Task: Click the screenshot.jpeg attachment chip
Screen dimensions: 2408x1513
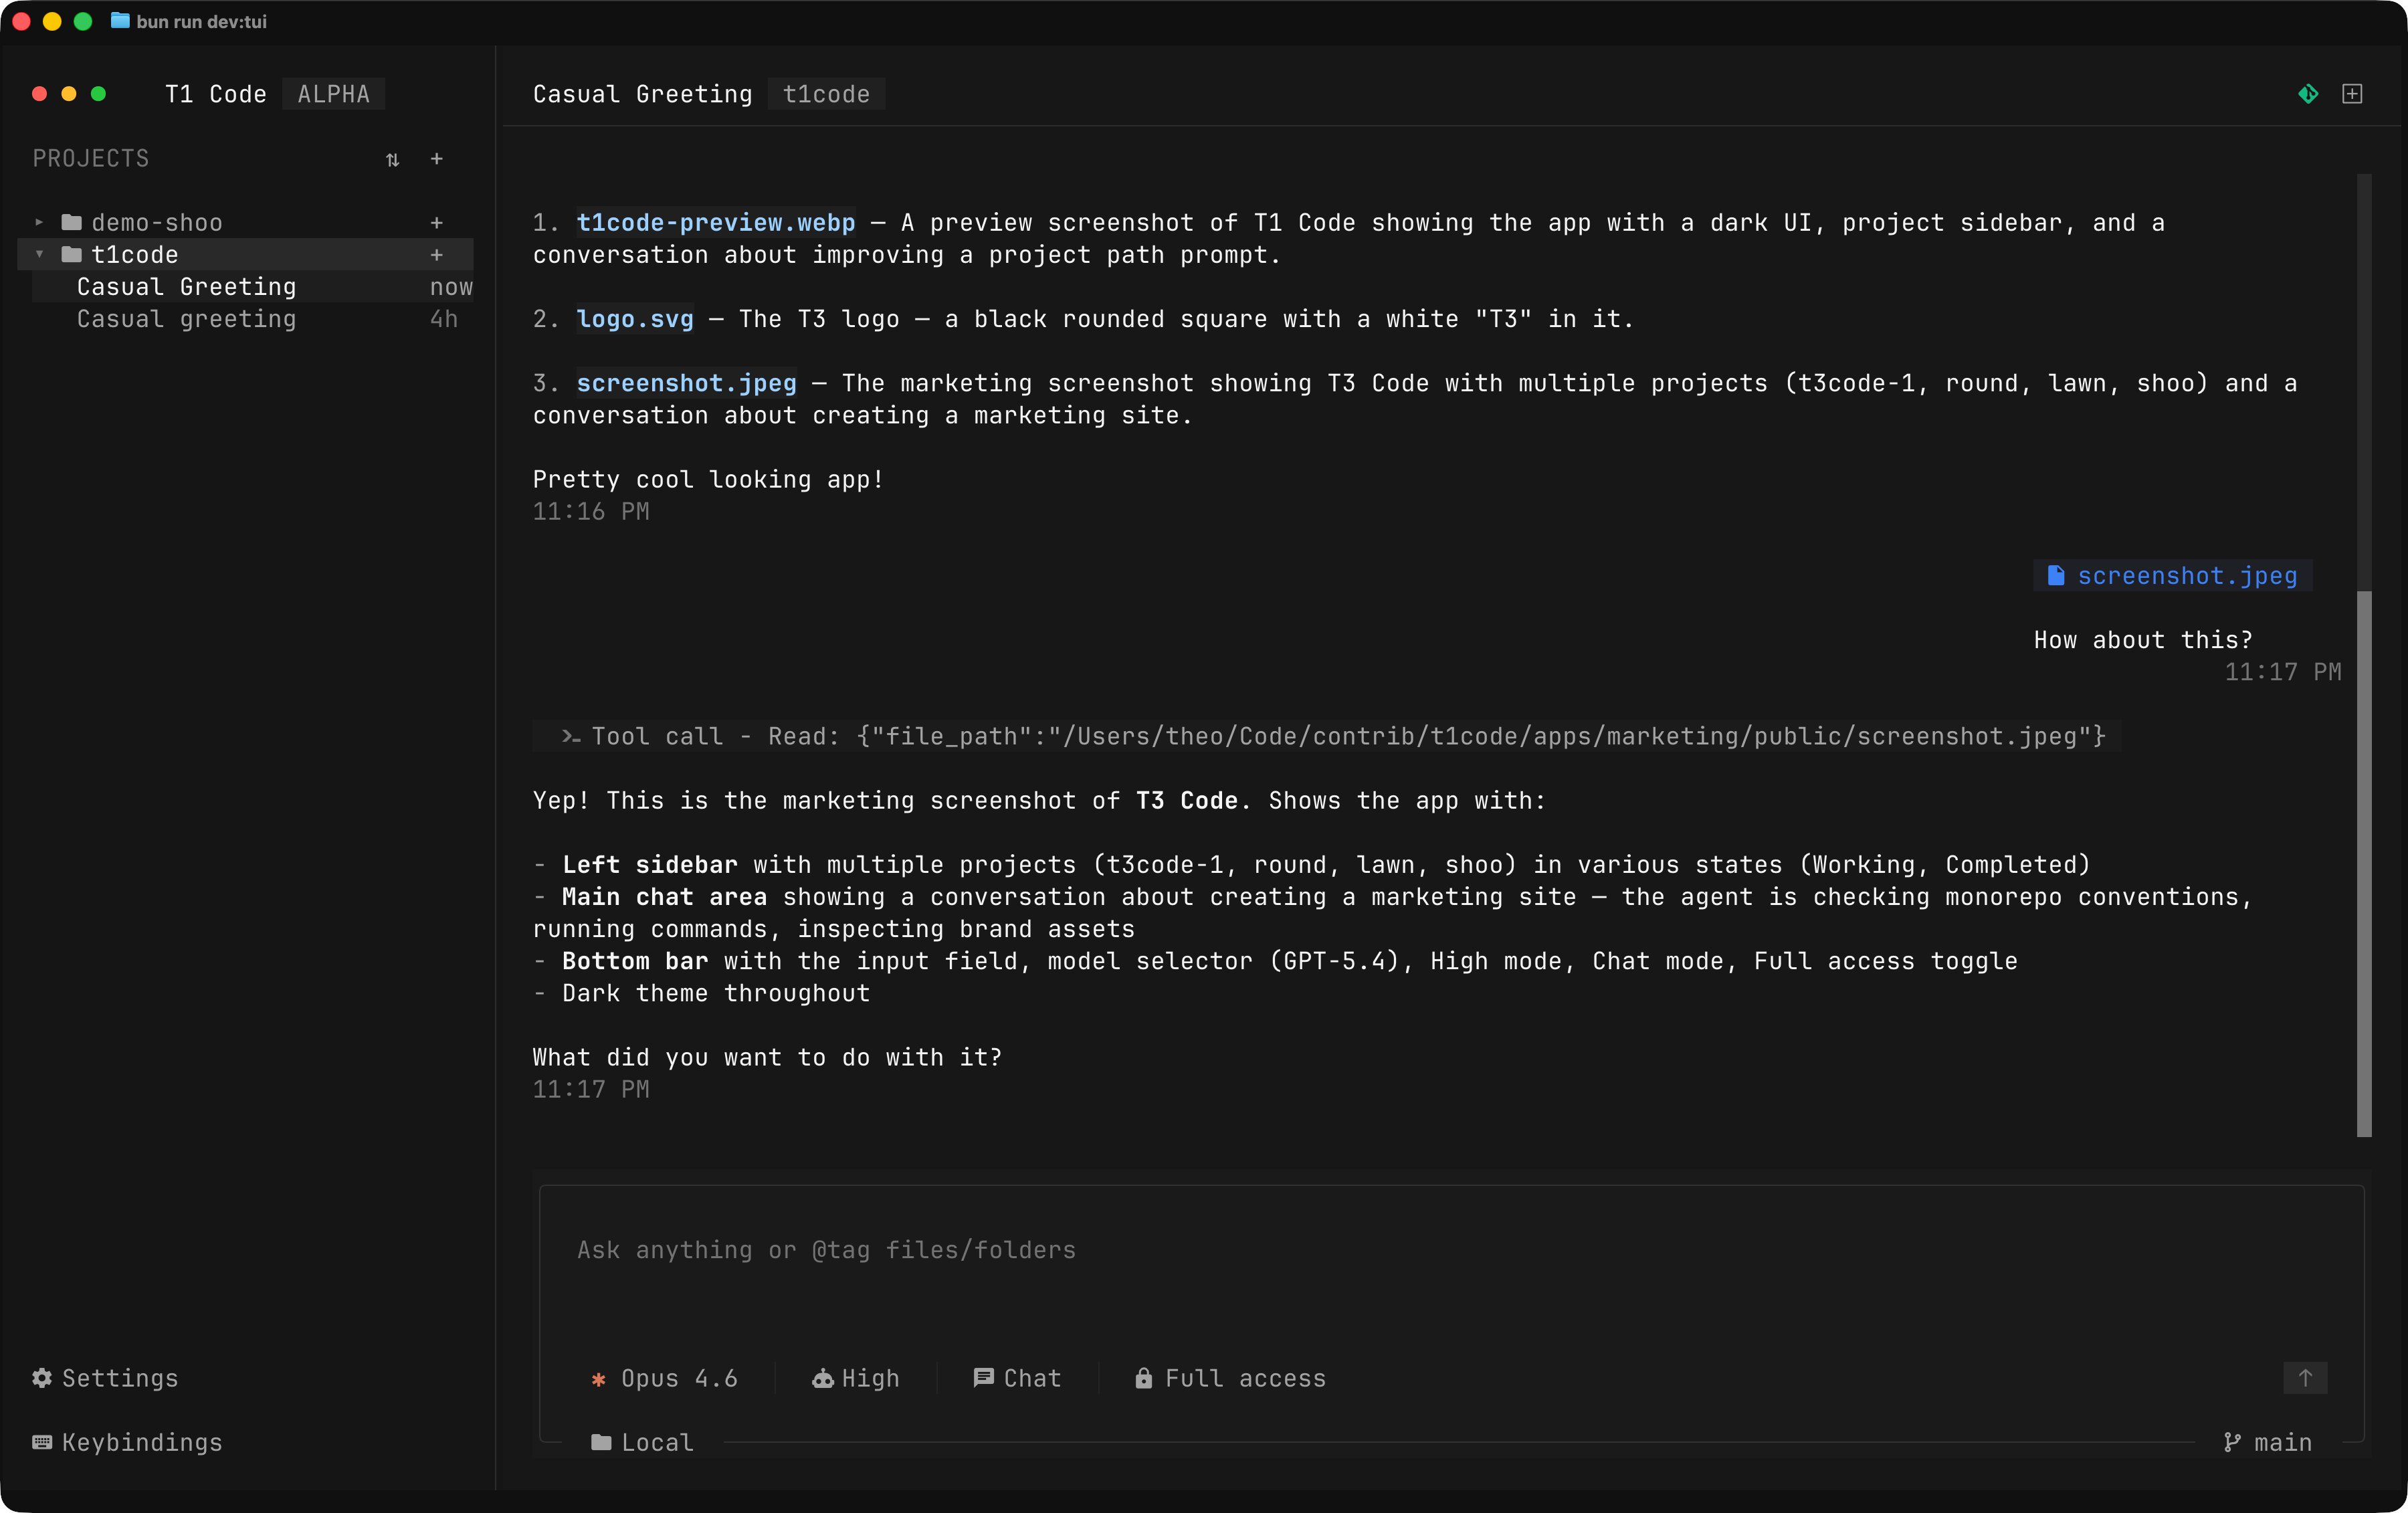Action: point(2173,575)
